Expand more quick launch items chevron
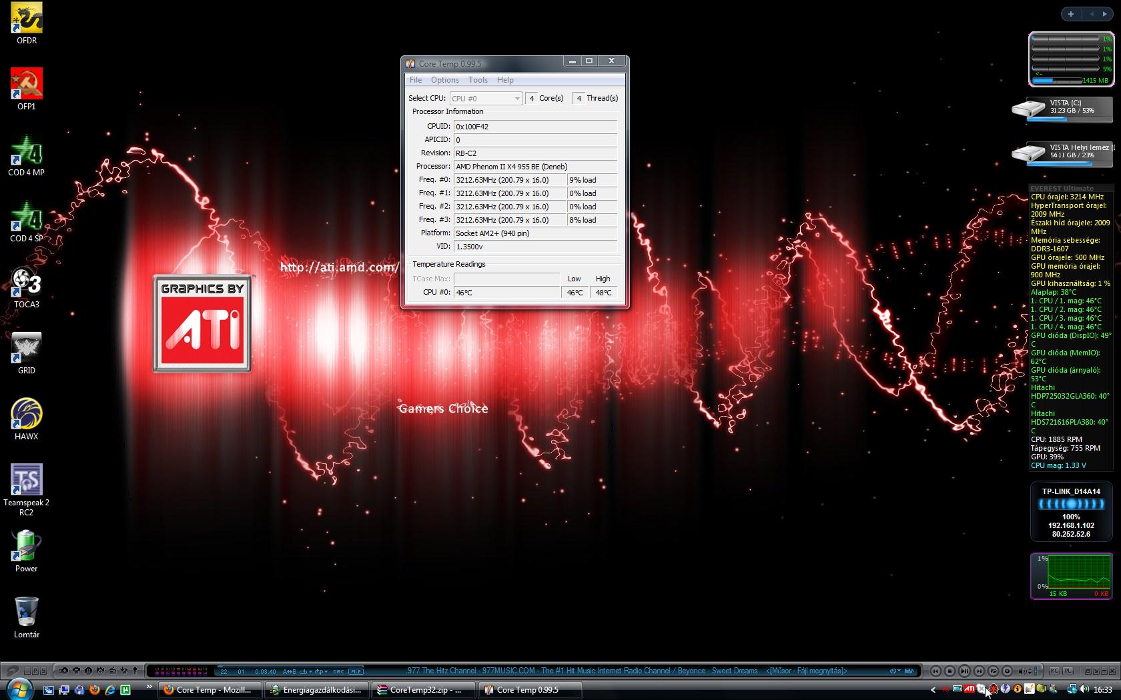 pyautogui.click(x=149, y=686)
